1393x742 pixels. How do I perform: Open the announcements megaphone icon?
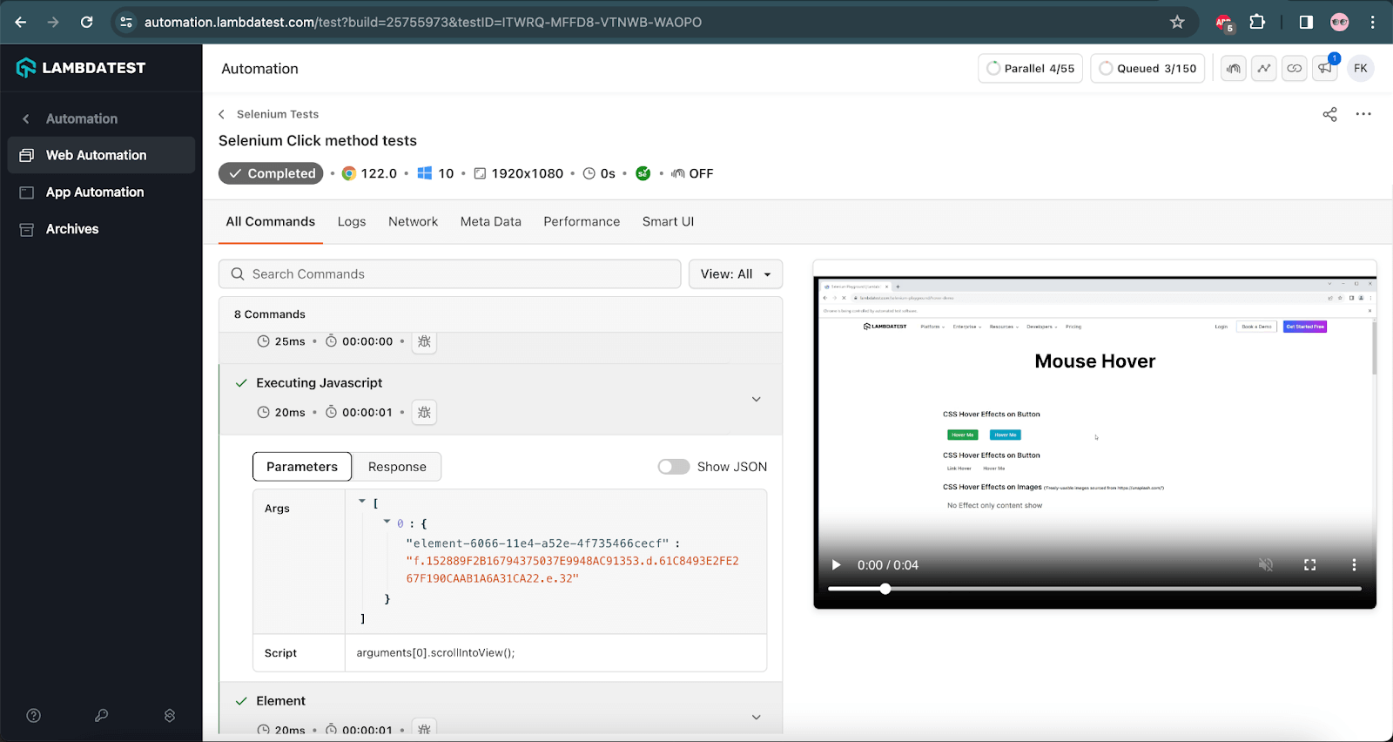(1325, 68)
